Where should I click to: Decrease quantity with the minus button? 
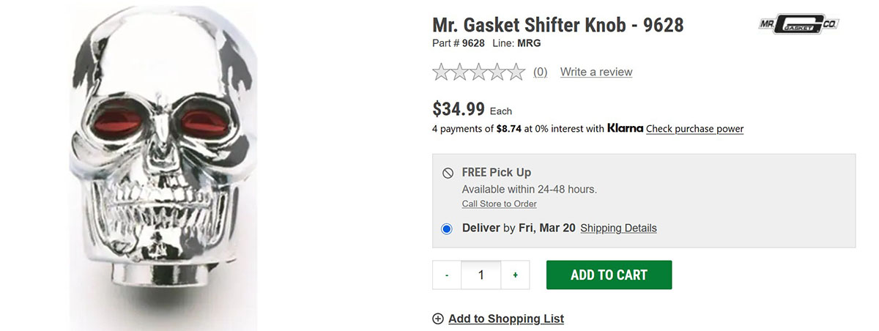coord(447,275)
